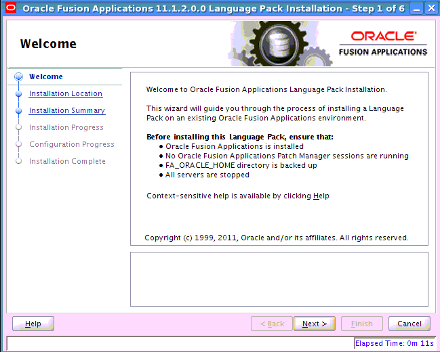Click the 'All servers are stopped' bullet text
The image size is (440, 352).
pyautogui.click(x=207, y=175)
